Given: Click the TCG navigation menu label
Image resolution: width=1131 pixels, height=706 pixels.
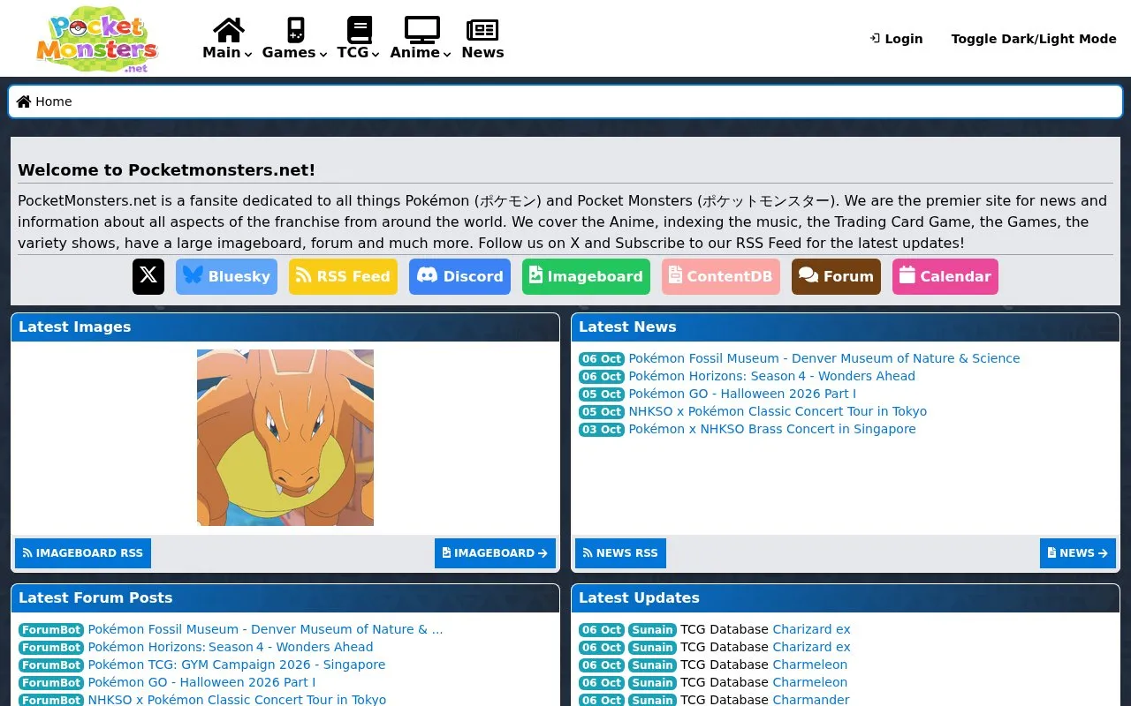Looking at the screenshot, I should [353, 52].
